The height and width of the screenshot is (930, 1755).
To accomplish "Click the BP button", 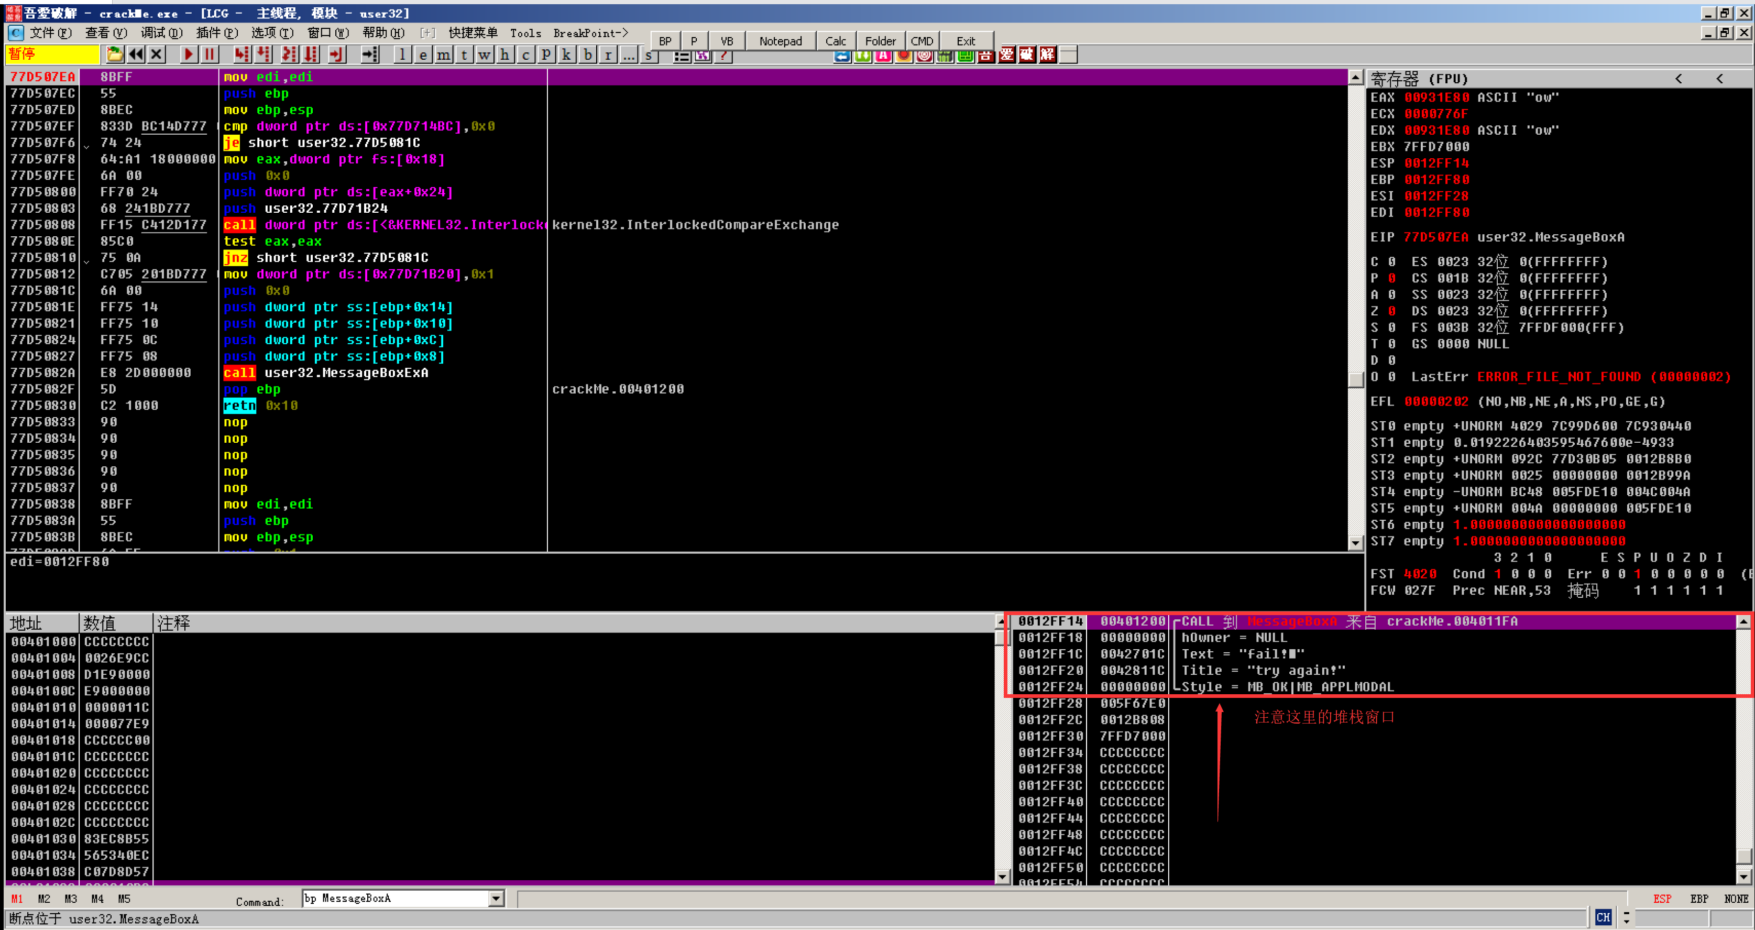I will [665, 41].
